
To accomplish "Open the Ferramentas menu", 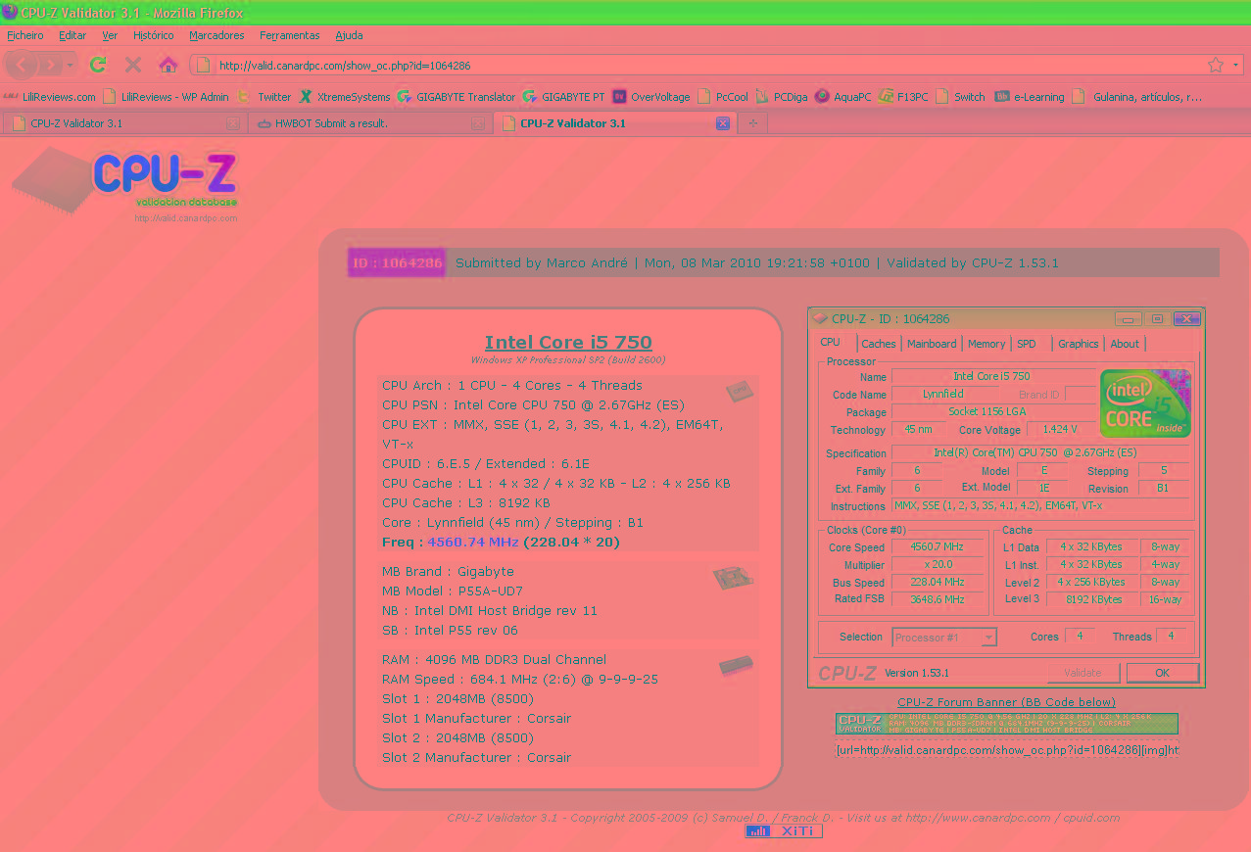I will (290, 35).
